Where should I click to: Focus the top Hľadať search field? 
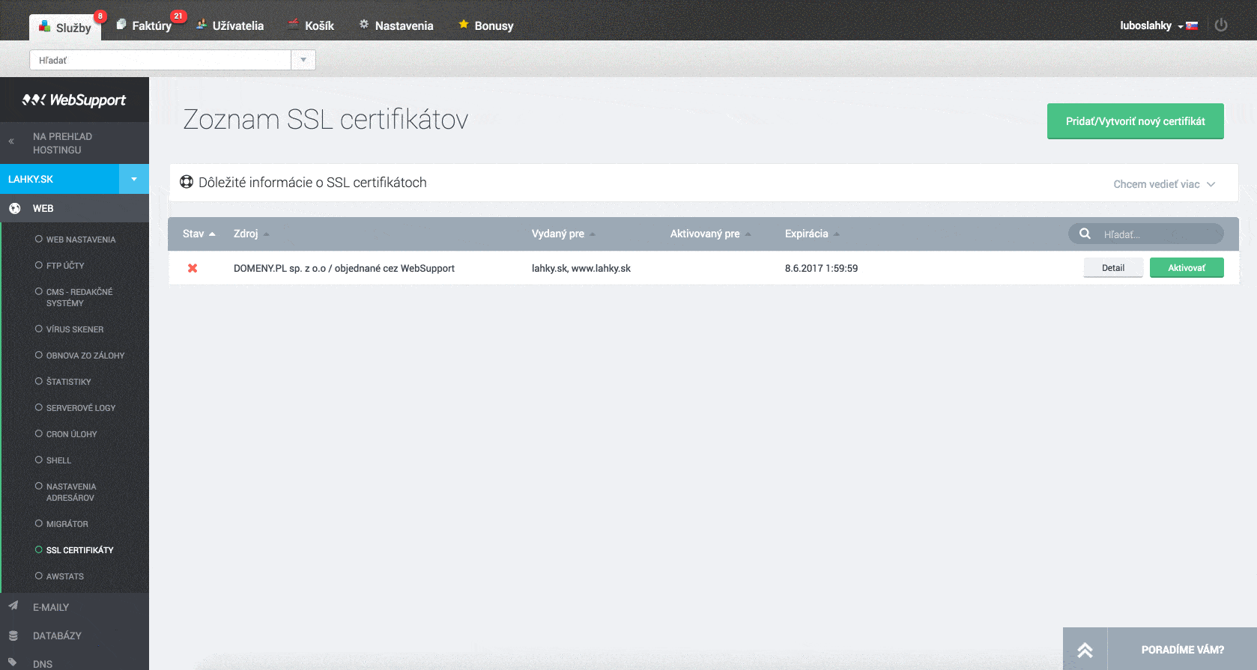(x=160, y=60)
